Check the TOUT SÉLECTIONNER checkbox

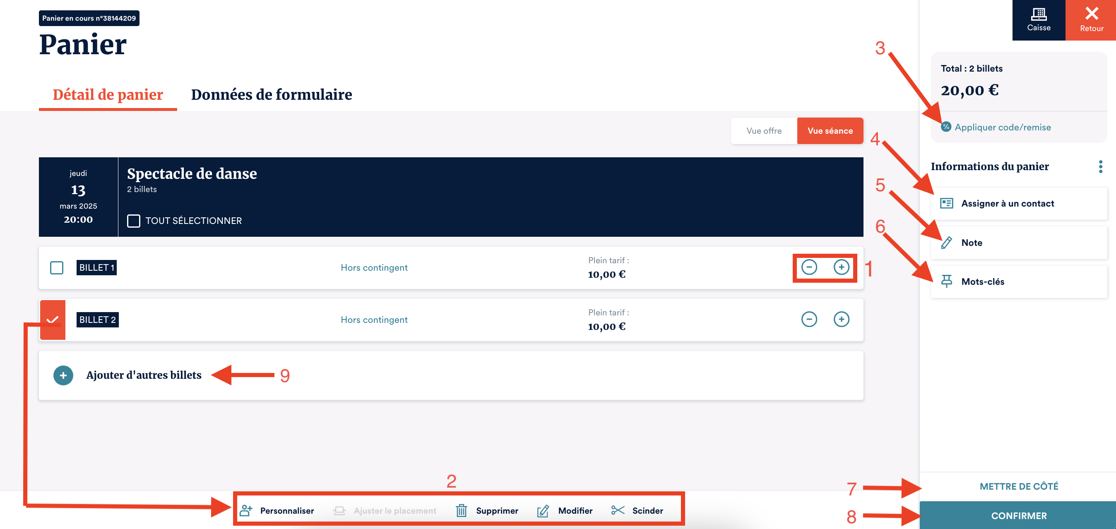(133, 221)
